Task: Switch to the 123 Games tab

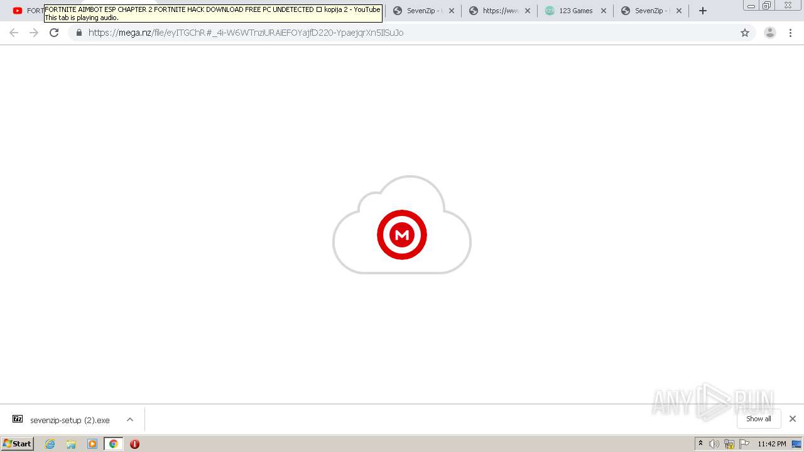Action: [x=576, y=11]
